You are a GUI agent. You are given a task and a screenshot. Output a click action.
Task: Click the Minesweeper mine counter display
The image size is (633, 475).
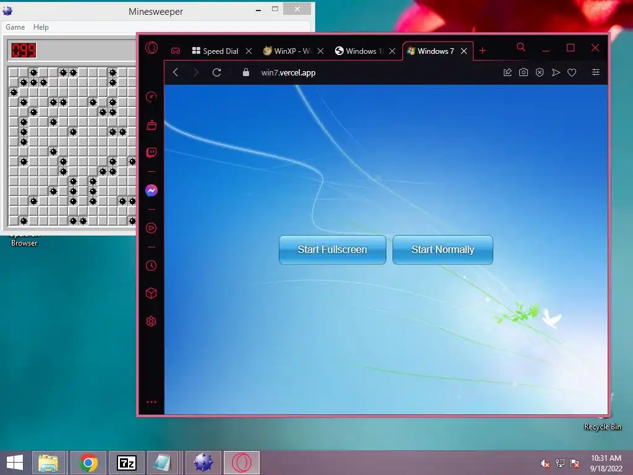coord(23,51)
